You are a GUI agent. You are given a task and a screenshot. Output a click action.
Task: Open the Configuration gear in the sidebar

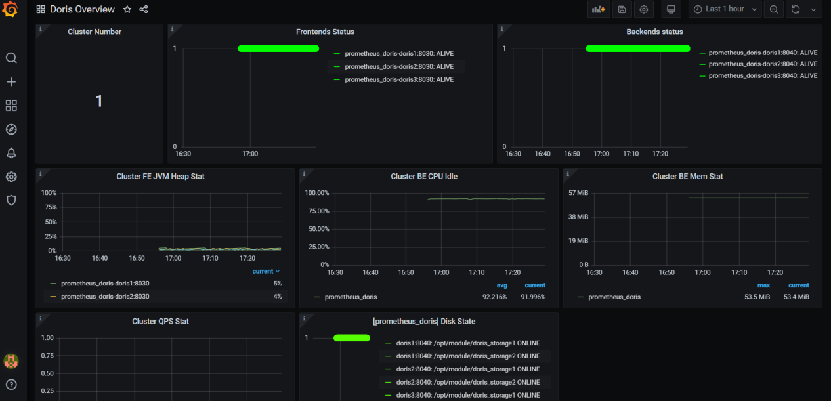click(x=11, y=177)
